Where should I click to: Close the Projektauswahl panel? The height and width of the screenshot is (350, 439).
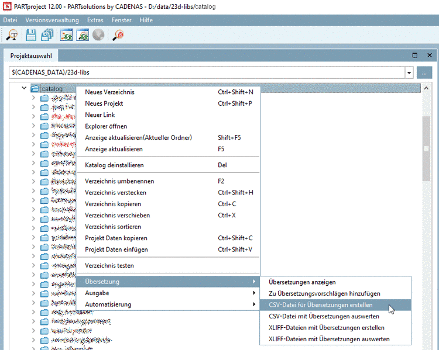[430, 56]
